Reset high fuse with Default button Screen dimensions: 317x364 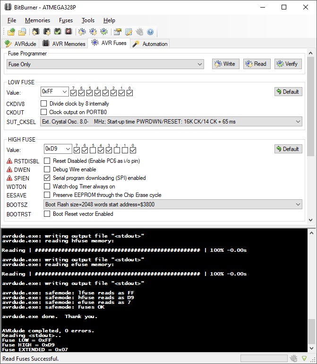(x=288, y=149)
